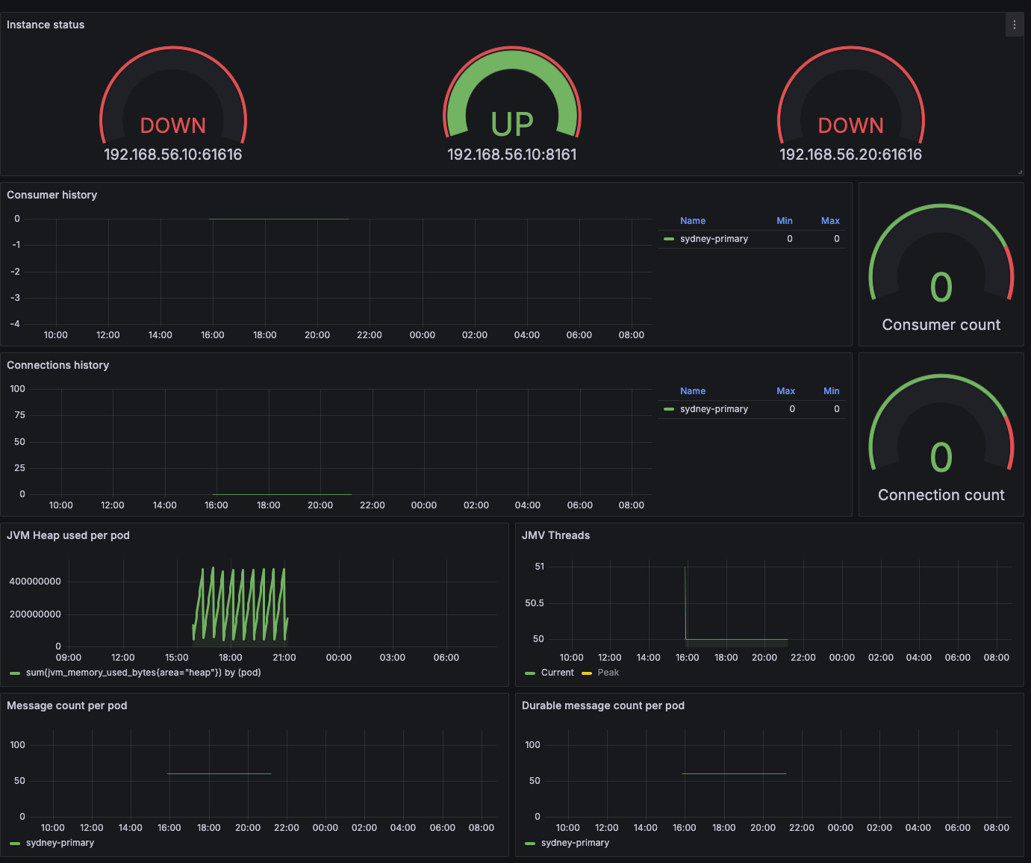
Task: Click the green Current legend color swatch
Action: click(x=530, y=673)
